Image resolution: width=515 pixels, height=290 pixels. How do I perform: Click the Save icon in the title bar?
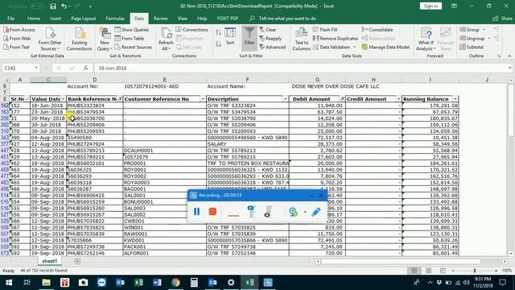(x=53, y=6)
